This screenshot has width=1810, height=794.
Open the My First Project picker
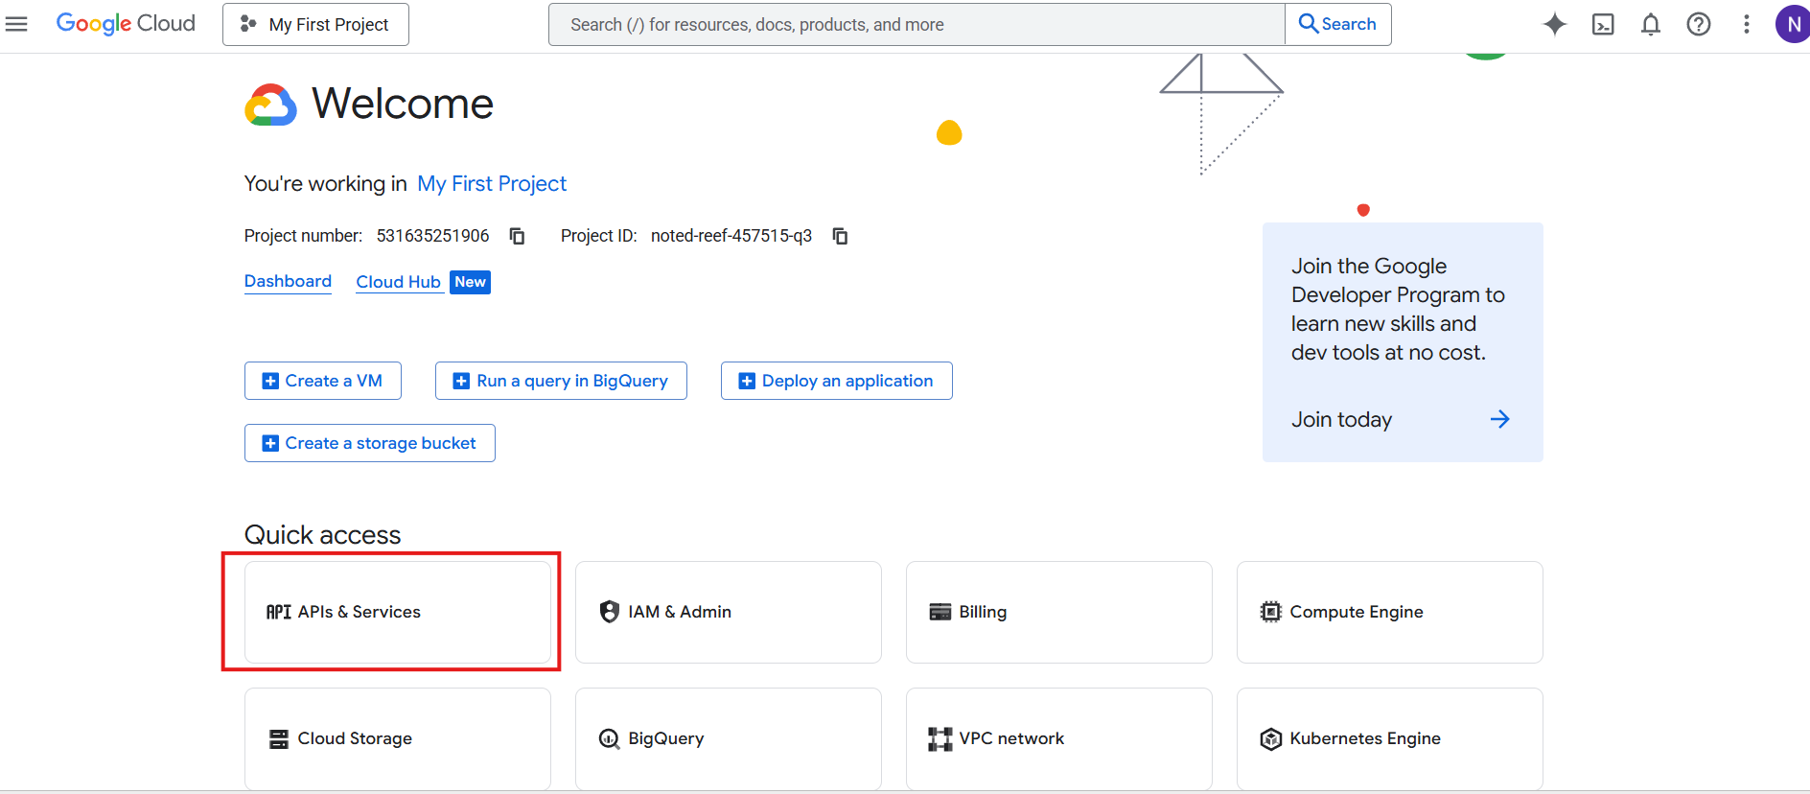pyautogui.click(x=315, y=24)
